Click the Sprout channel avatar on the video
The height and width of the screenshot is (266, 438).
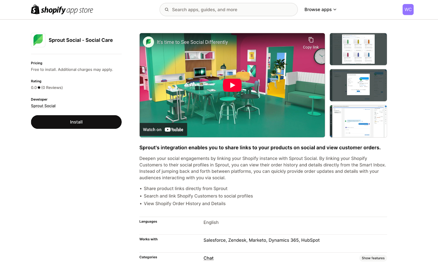point(148,42)
